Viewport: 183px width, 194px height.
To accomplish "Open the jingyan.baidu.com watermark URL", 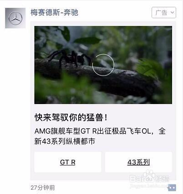I will pyautogui.click(x=149, y=185).
